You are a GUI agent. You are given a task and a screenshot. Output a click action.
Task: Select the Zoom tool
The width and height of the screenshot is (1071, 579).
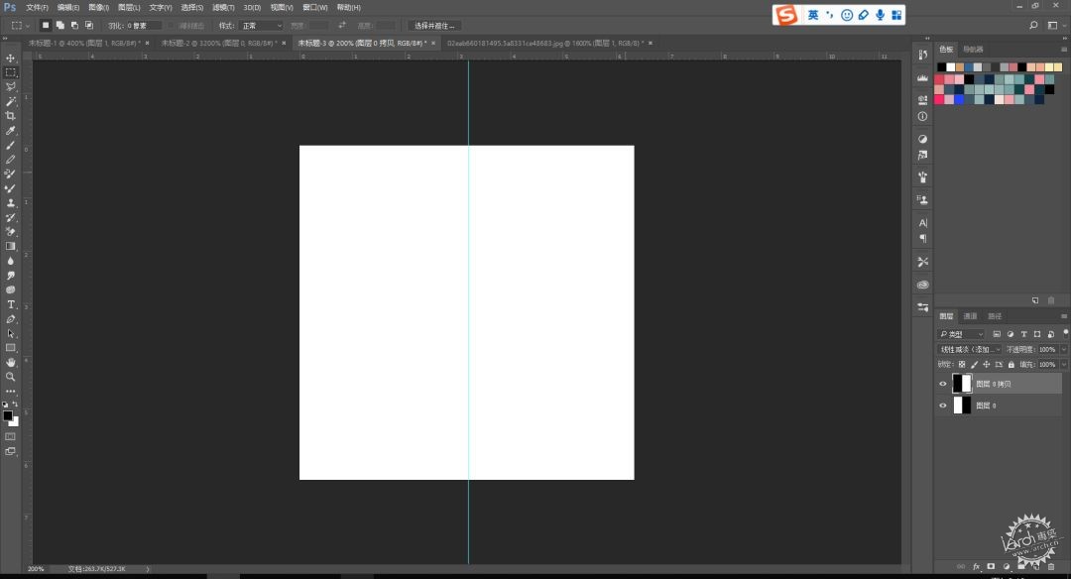[x=10, y=377]
